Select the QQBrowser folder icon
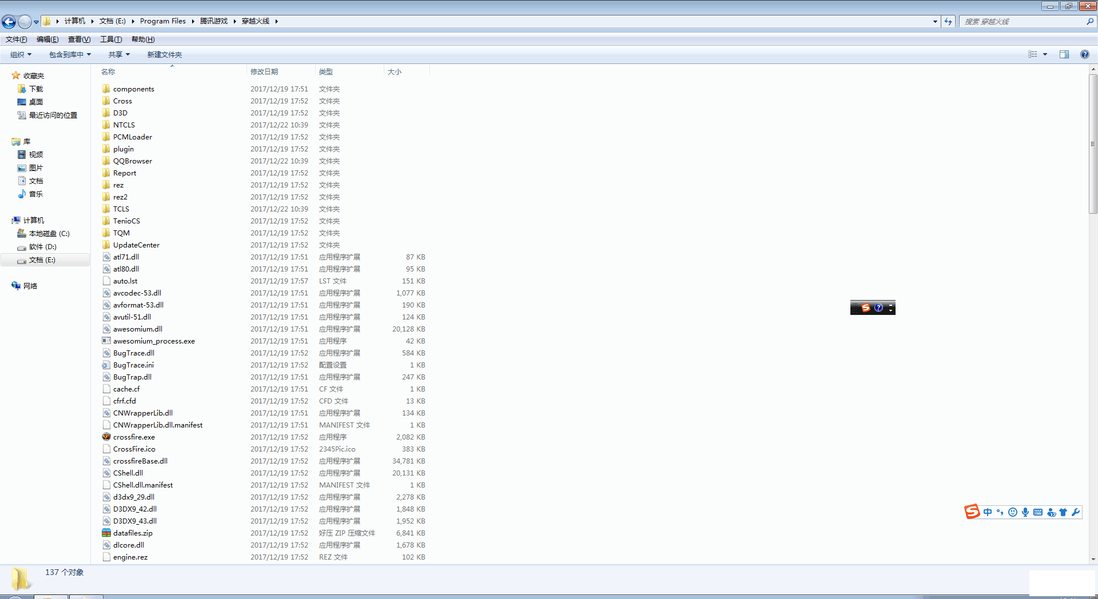 coord(106,161)
